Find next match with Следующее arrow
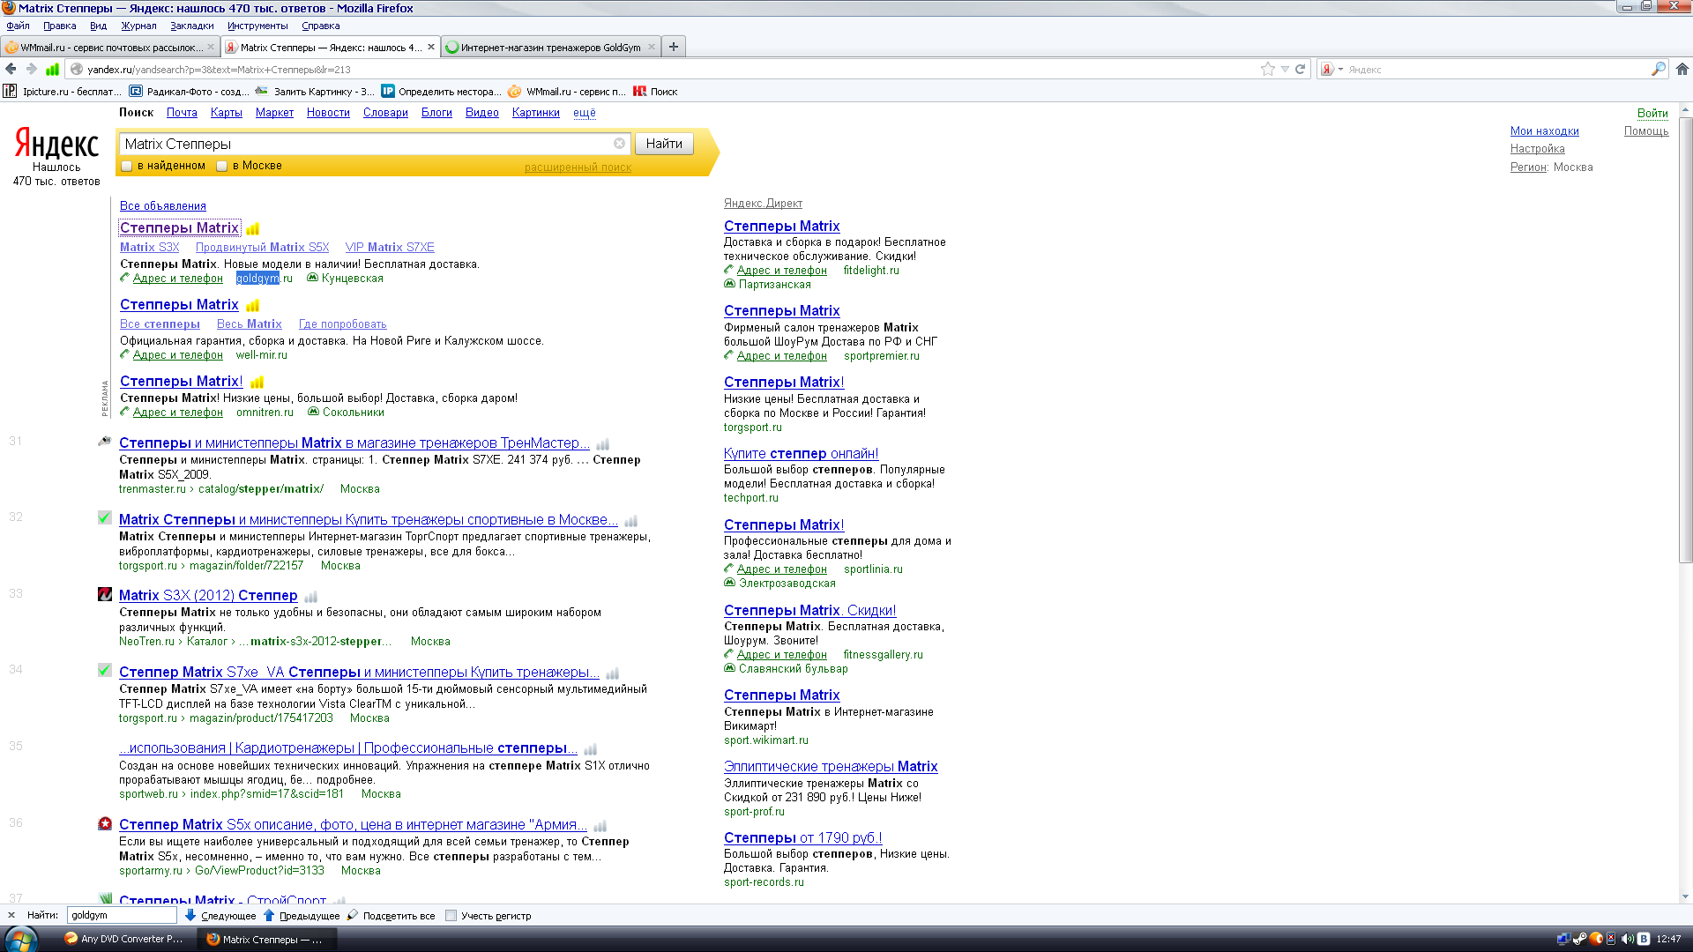The image size is (1693, 952). pyautogui.click(x=220, y=915)
